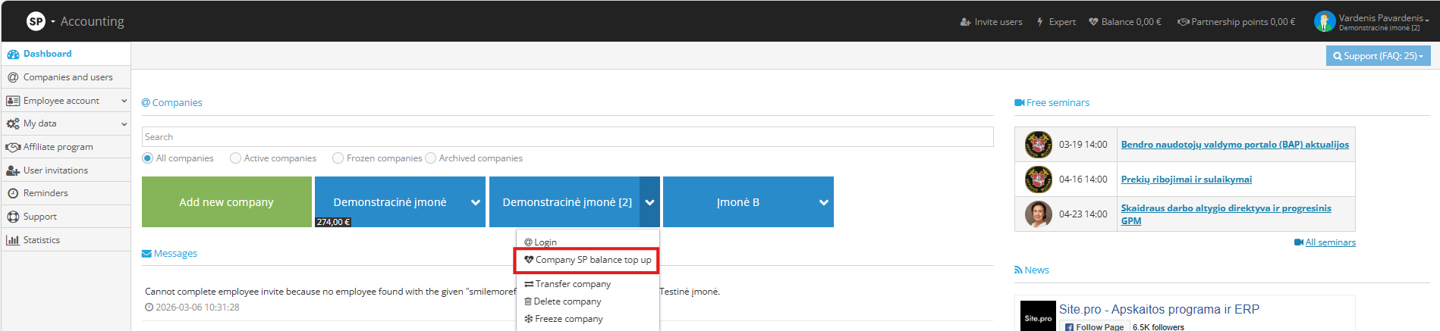Open Reminders clock icon in sidebar
1440x331 pixels.
point(13,193)
